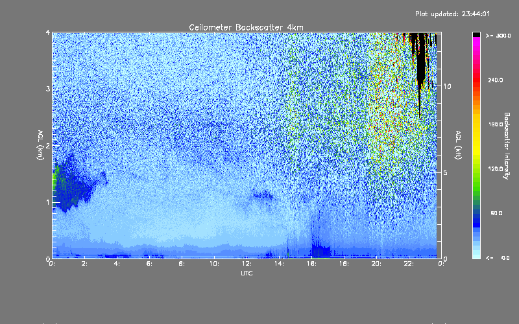The width and height of the screenshot is (519, 324).
Task: Click the 'Ceilometer Backscatter 4km' plot title
Action: click(246, 27)
